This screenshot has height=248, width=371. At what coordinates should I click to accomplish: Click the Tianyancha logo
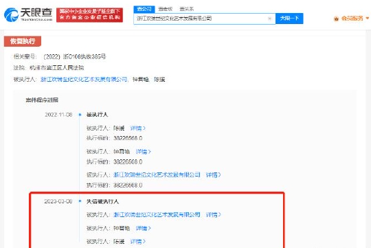[x=28, y=14]
